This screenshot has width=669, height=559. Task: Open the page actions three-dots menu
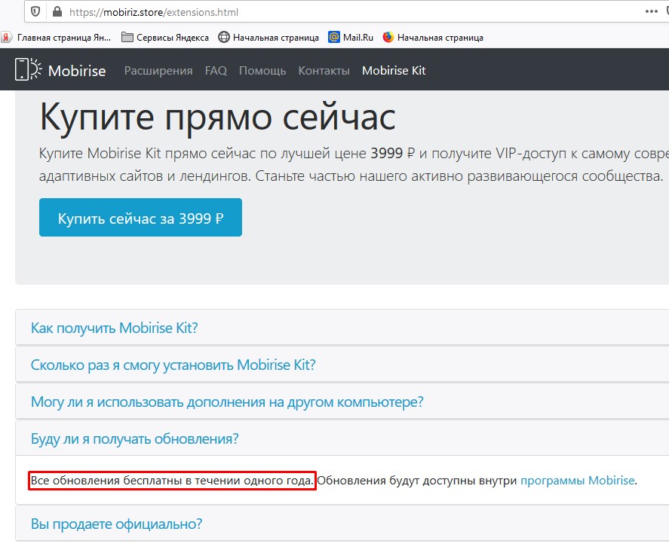coord(651,11)
